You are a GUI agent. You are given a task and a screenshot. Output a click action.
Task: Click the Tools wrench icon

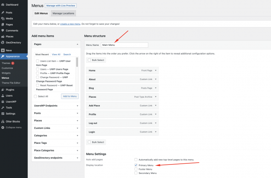[x=3, y=107]
